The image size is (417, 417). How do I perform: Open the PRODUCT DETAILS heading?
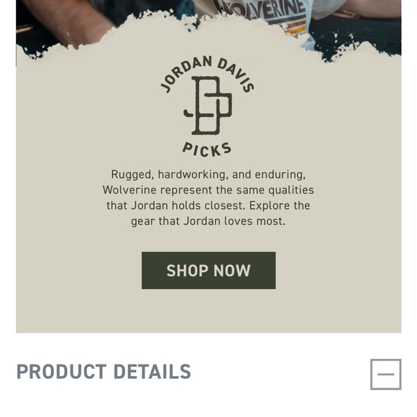coord(104,372)
